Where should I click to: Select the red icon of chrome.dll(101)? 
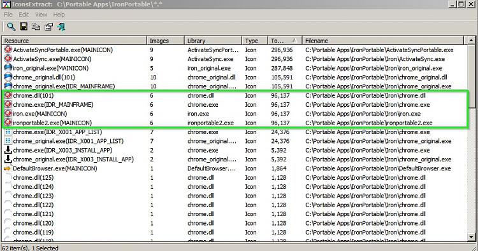[8, 95]
